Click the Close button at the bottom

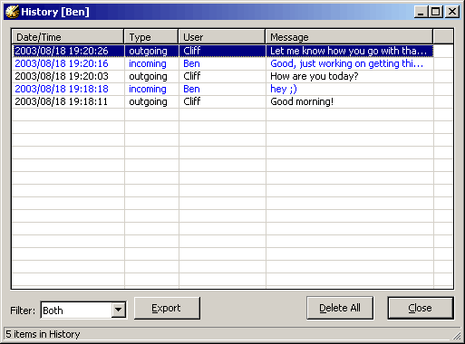point(421,308)
